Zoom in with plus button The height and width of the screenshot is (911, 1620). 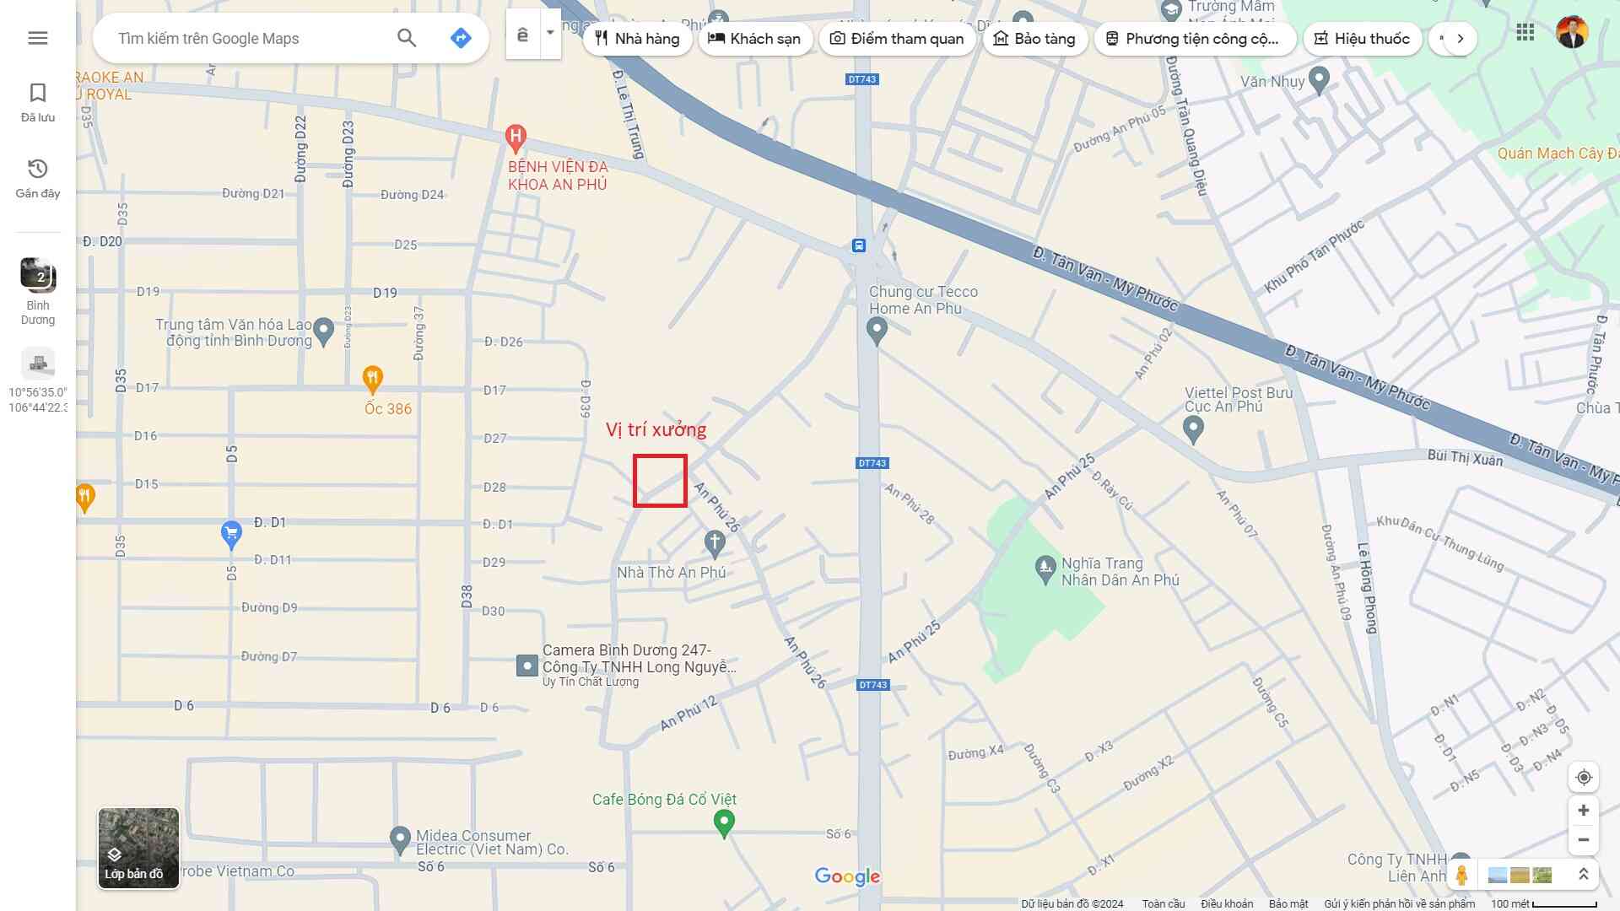1584,811
